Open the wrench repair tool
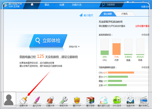The image size is (152, 109). pyautogui.click(x=64, y=100)
